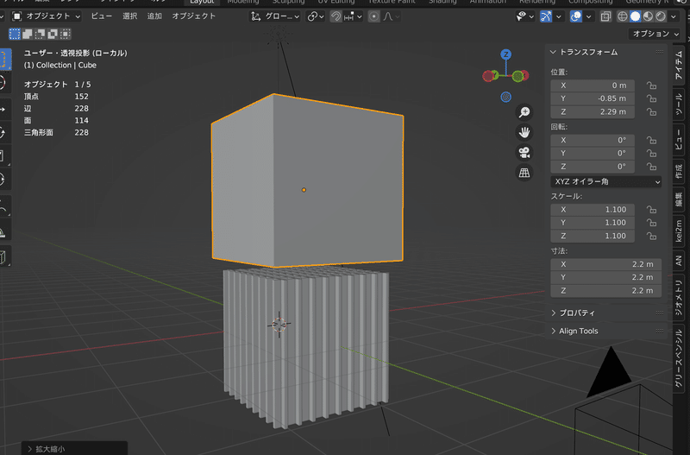Image resolution: width=690 pixels, height=455 pixels.
Task: Open the ツール sidebar tab
Action: coord(679,105)
